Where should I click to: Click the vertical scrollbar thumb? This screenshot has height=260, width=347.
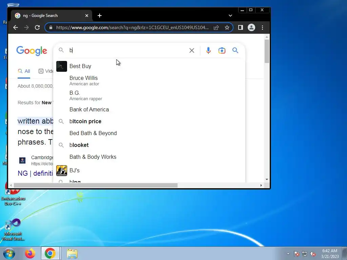(267, 51)
